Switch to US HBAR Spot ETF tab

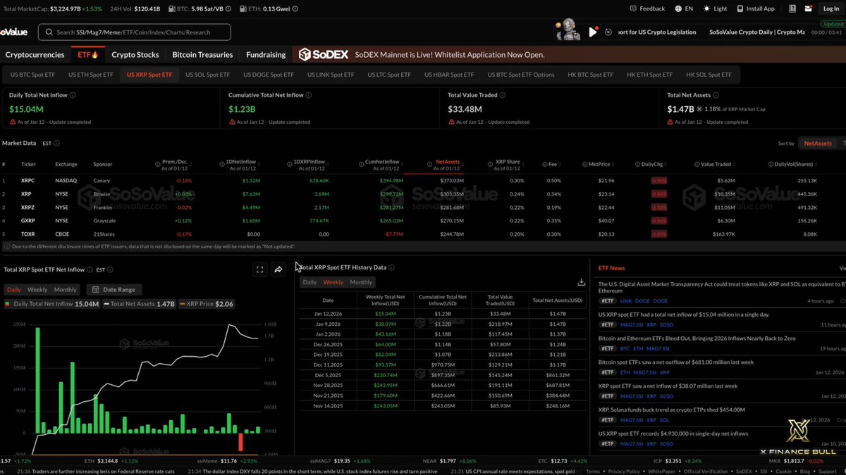pos(448,75)
